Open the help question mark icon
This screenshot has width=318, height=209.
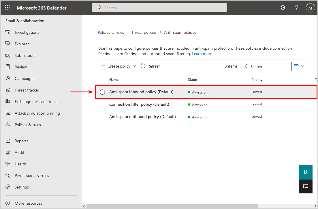click(296, 8)
